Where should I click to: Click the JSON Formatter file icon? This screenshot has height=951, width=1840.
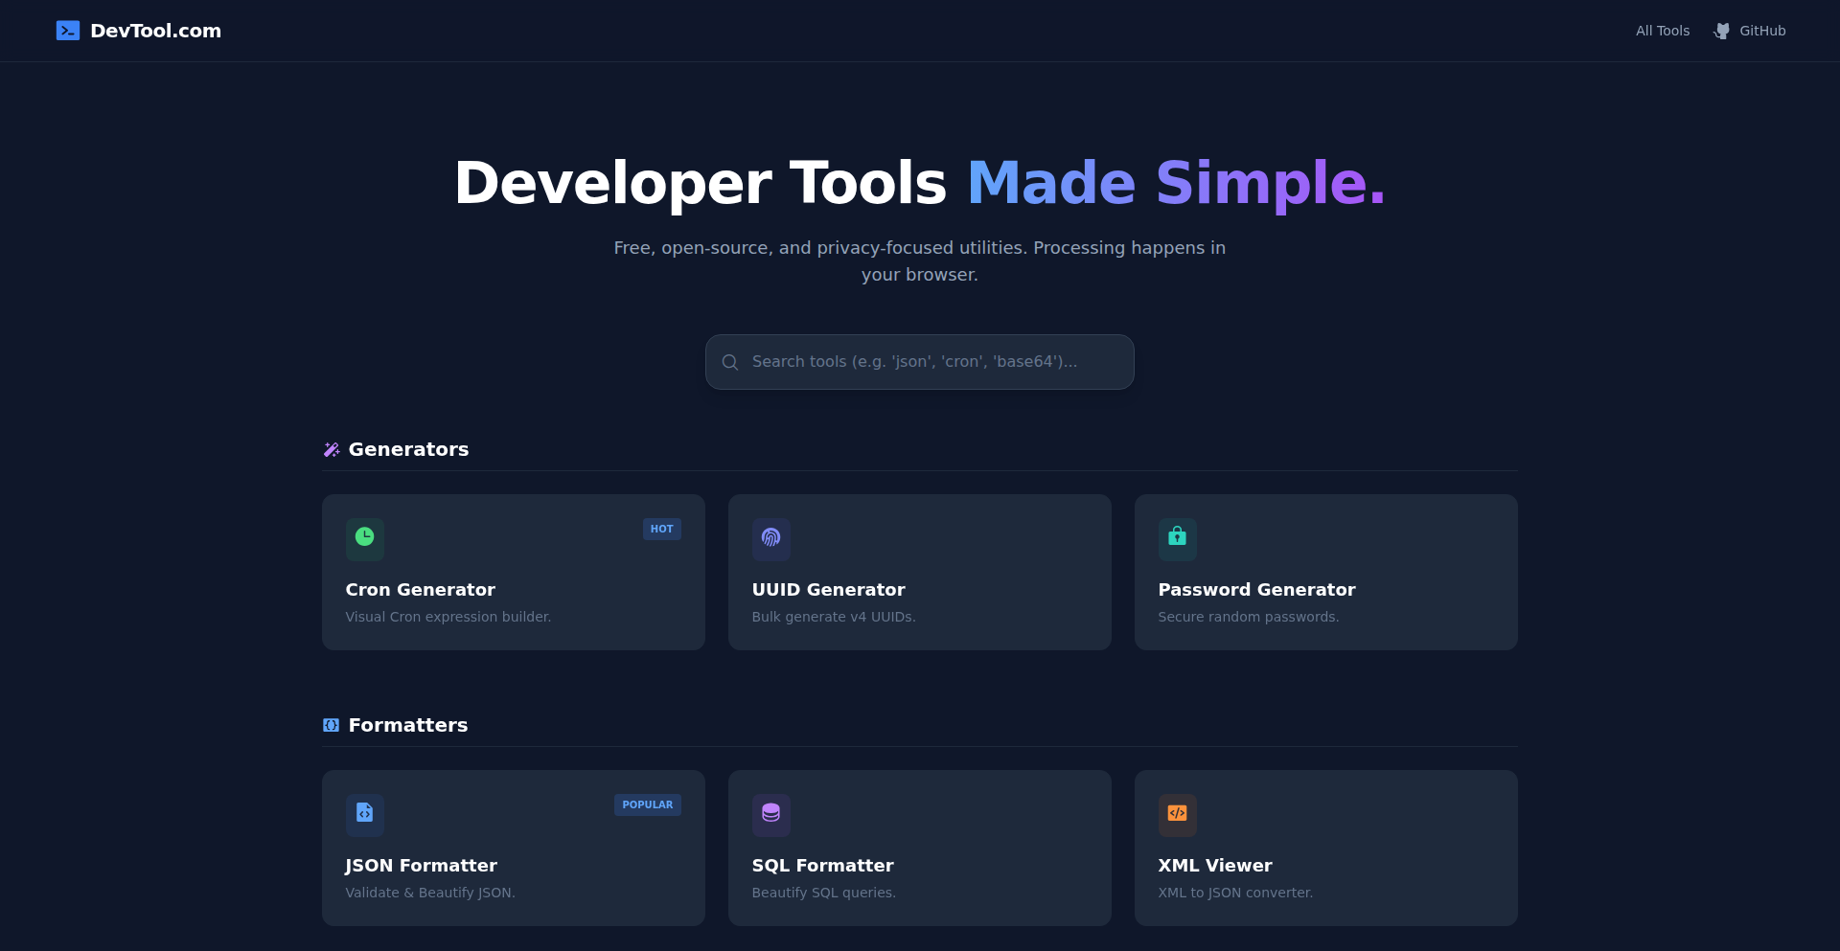click(365, 813)
